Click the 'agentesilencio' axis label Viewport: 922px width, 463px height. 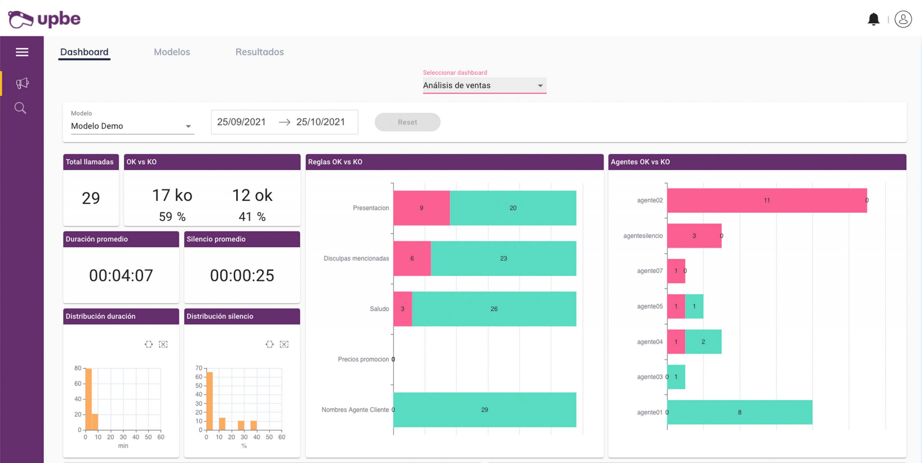(643, 236)
